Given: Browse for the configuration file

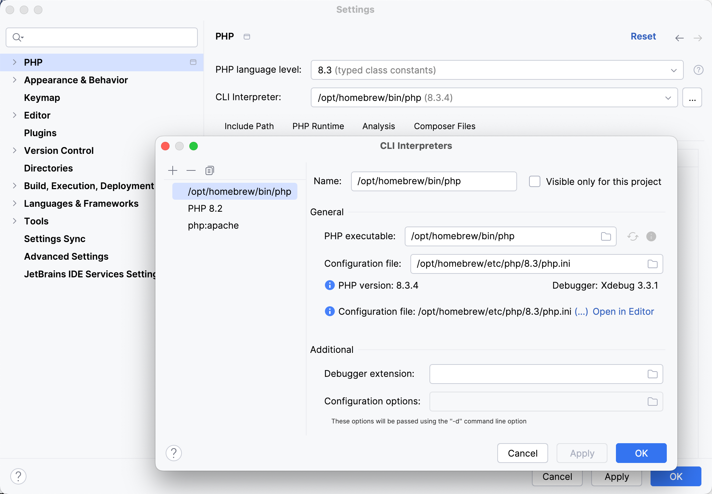Looking at the screenshot, I should click(x=652, y=264).
